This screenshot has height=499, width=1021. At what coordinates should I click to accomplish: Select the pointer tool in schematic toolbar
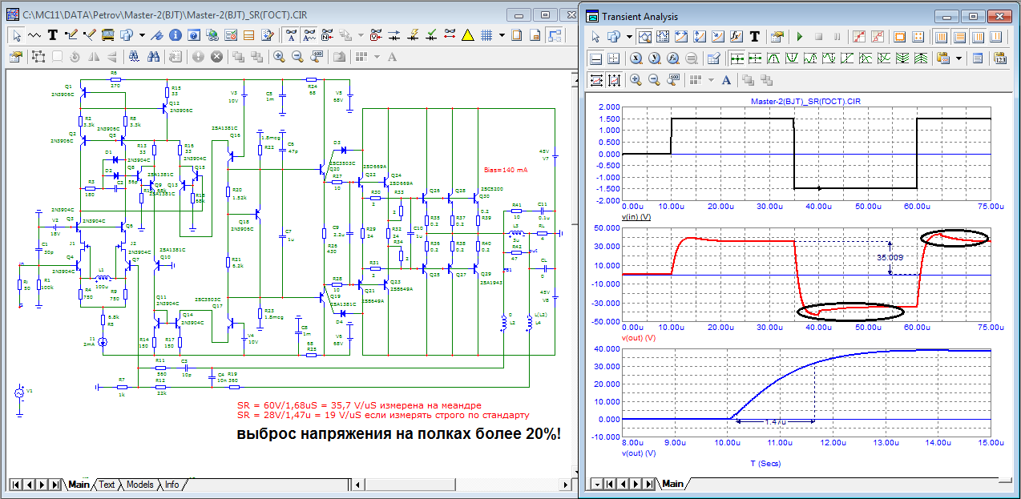(x=17, y=34)
